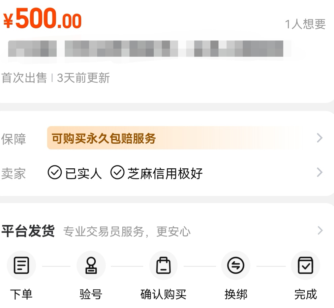This screenshot has width=334, height=308.
Task: Click the 1人想要 interest count
Action: (305, 24)
